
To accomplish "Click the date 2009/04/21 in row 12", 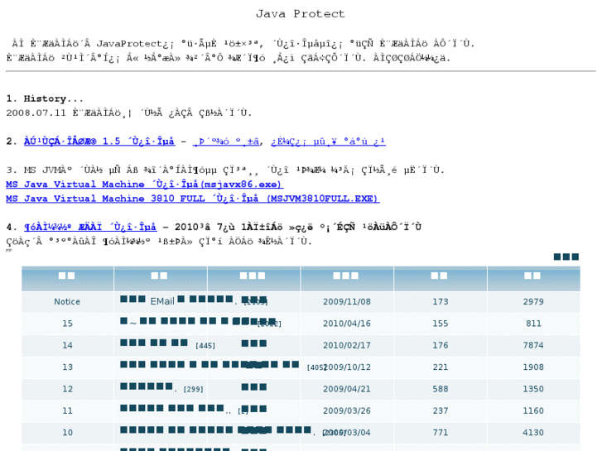I will click(347, 389).
